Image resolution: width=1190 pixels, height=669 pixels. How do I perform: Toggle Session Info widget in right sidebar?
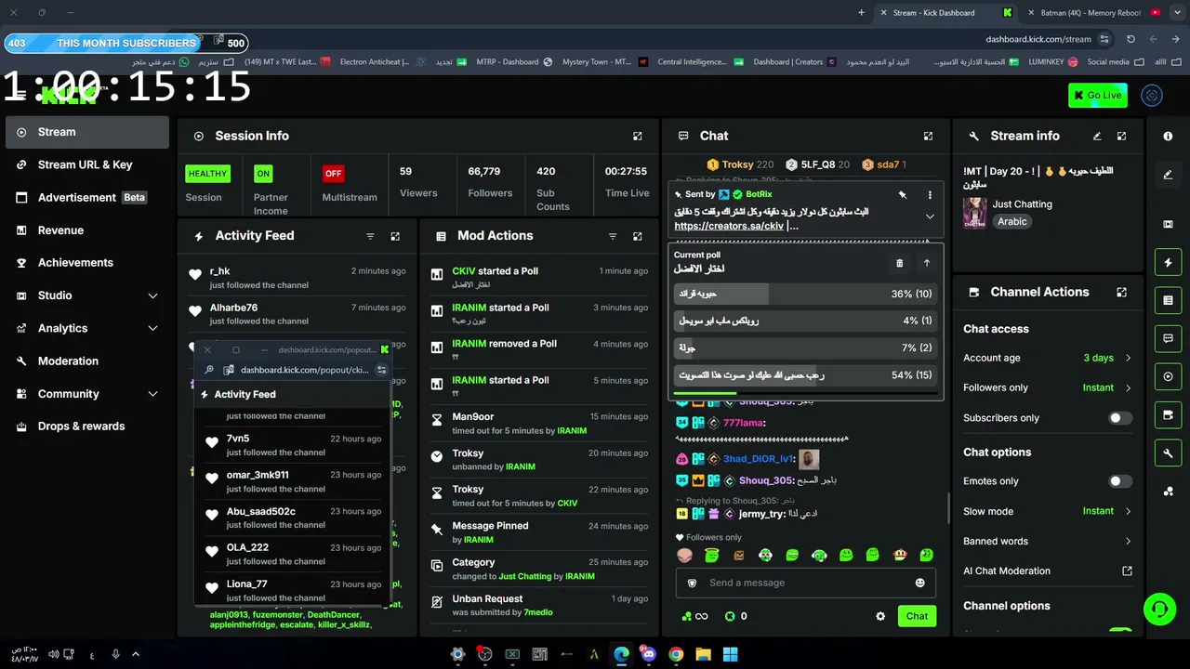1169,377
